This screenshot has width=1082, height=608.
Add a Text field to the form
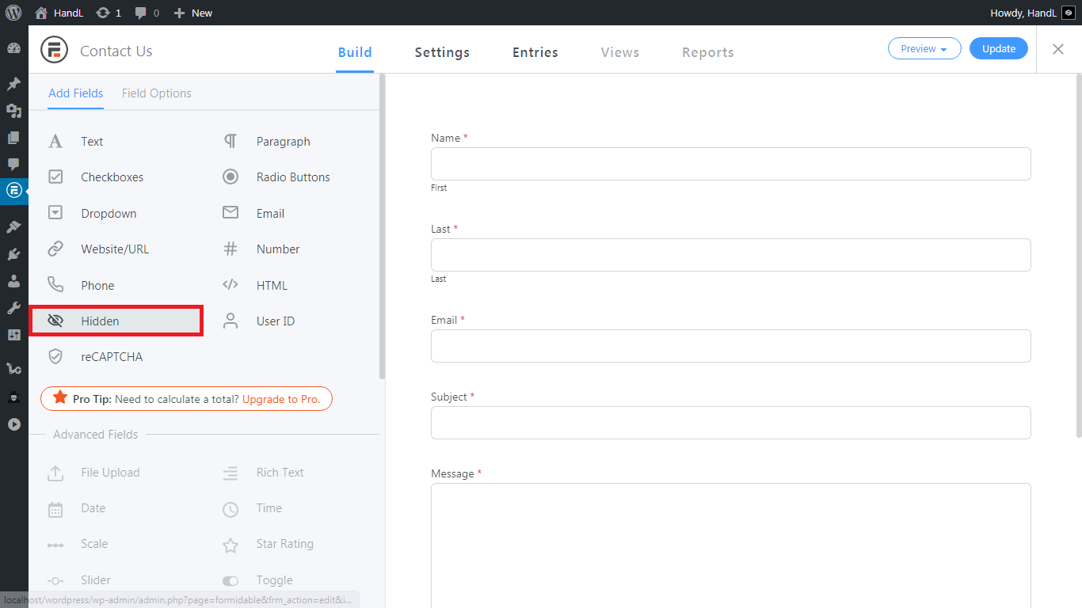[x=91, y=142]
